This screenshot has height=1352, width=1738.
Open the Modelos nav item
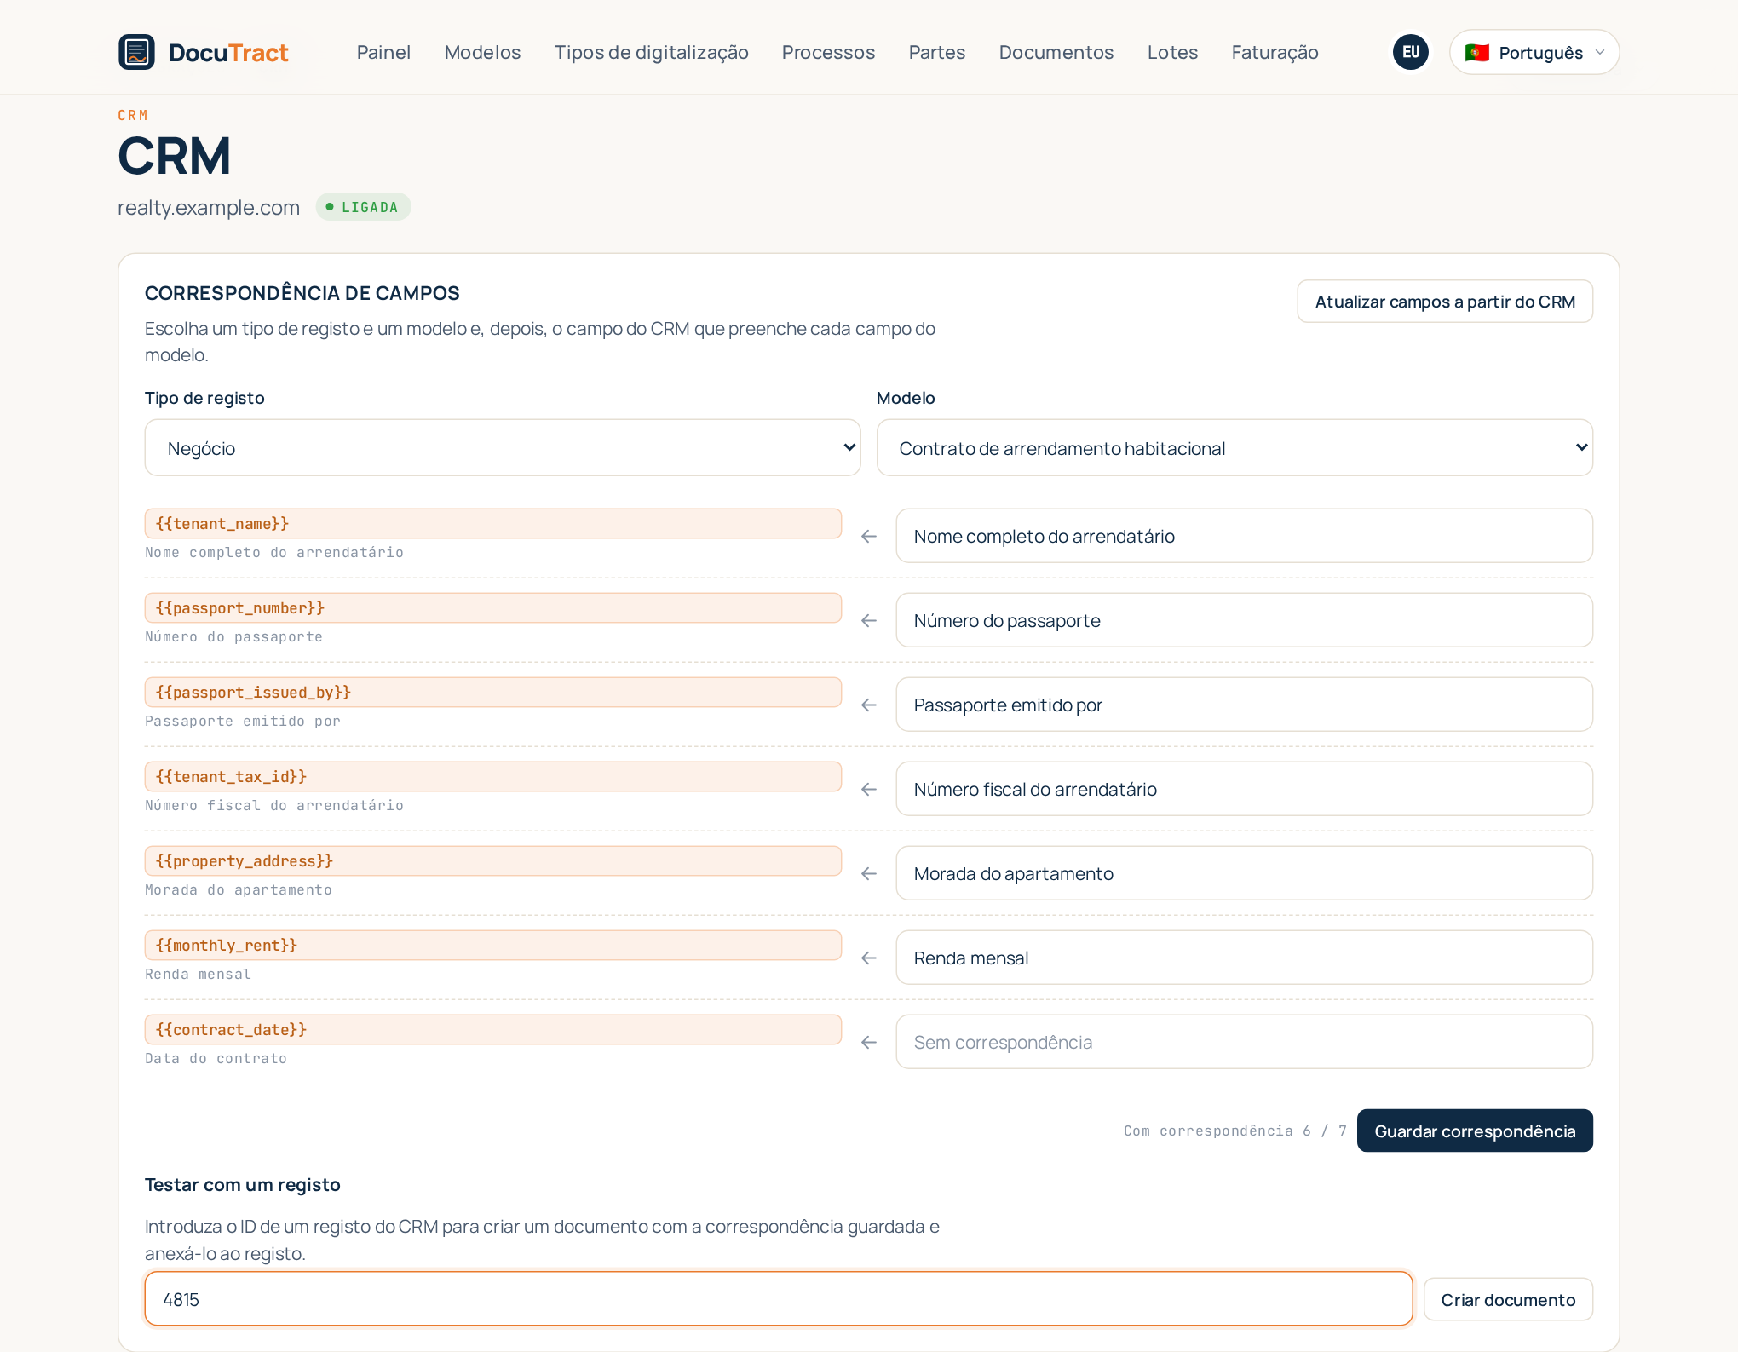[x=482, y=52]
